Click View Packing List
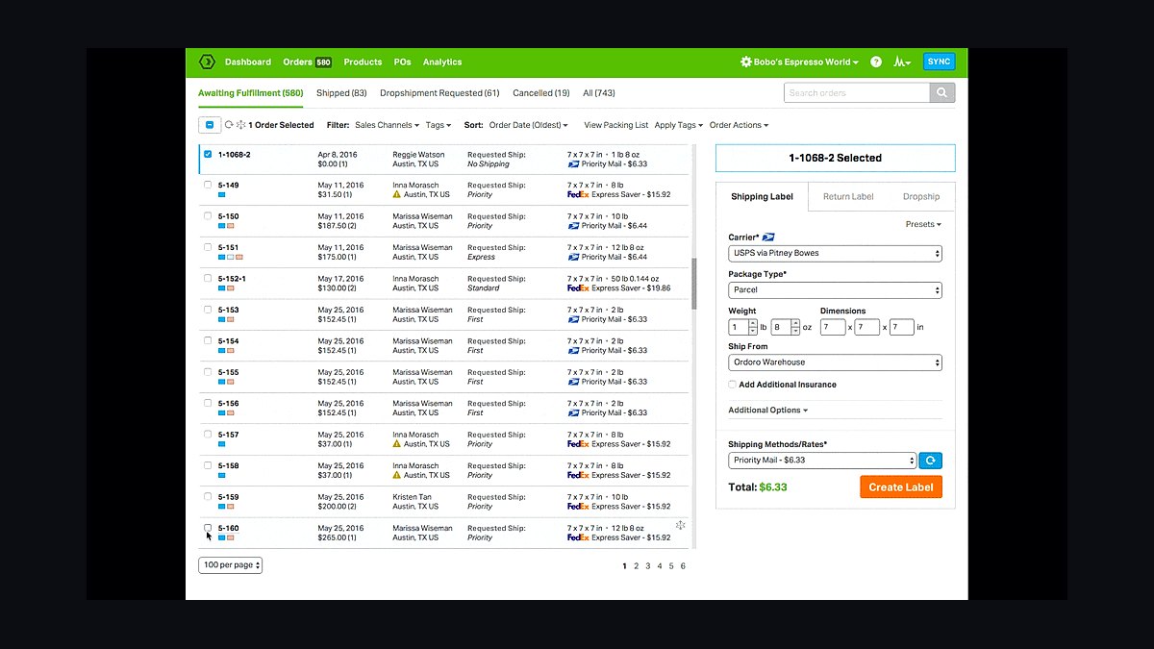Image resolution: width=1154 pixels, height=649 pixels. [x=615, y=125]
